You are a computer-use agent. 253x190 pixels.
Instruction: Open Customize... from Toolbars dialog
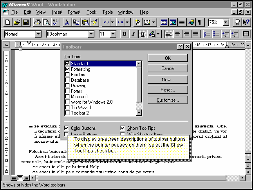(168, 100)
